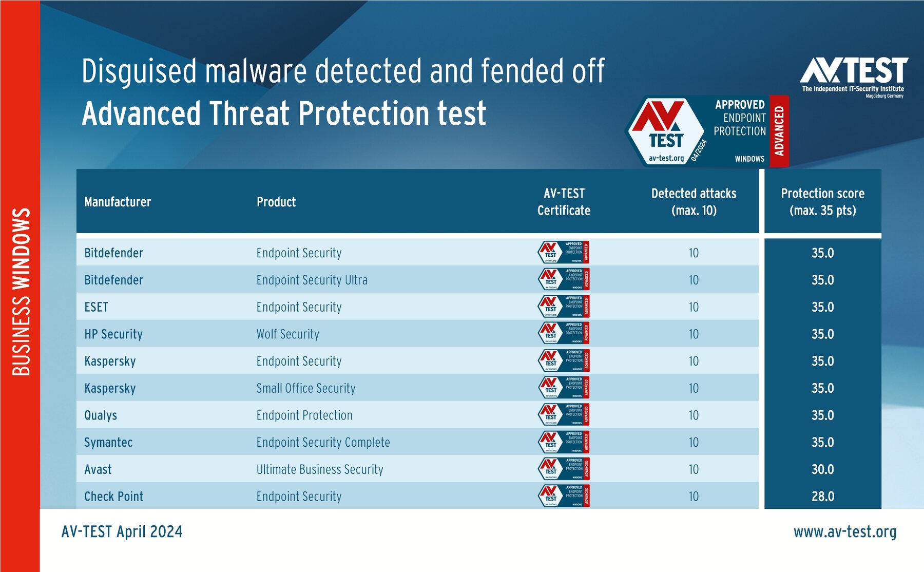924x572 pixels.
Task: Click the AV-TEST April 2024 footer text
Action: (122, 532)
